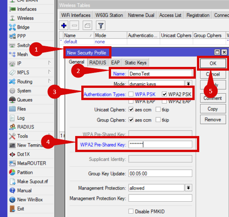Toggle the WPA EAP checkbox

[131, 101]
